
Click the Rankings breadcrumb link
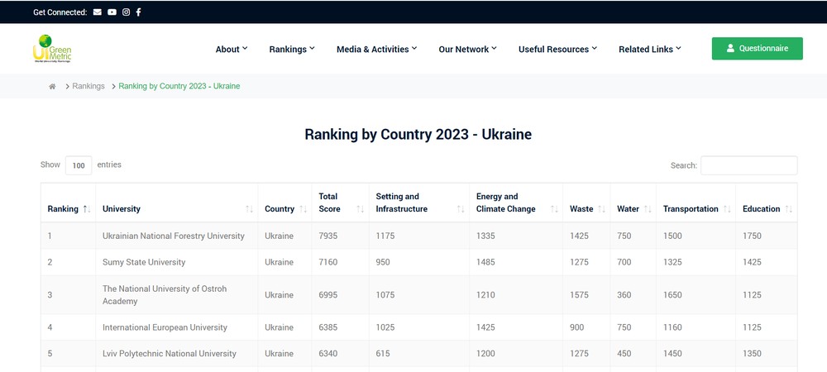(88, 86)
